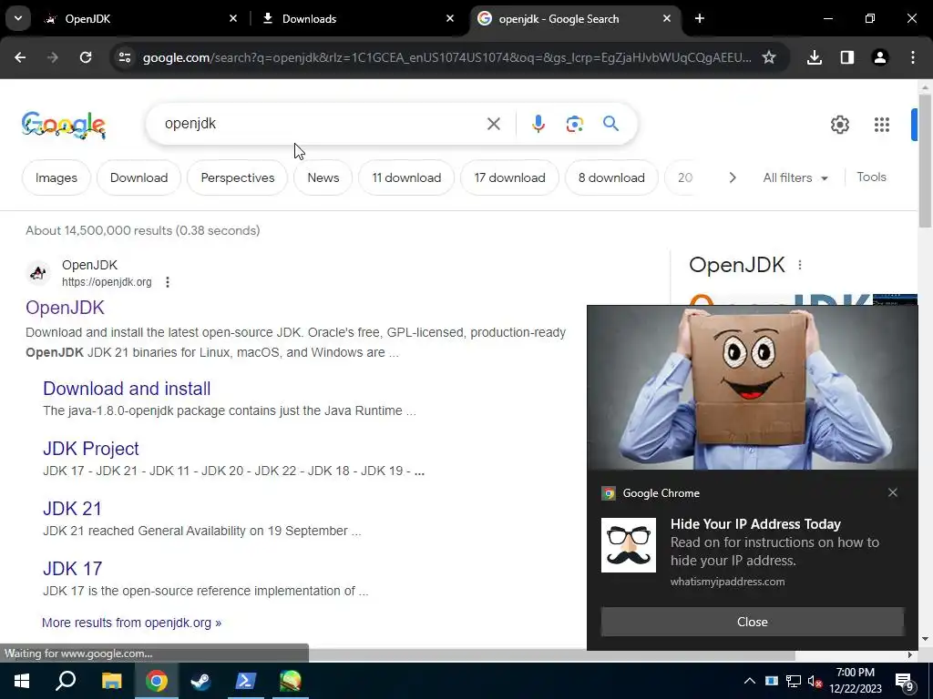Click the browser back arrow
The image size is (933, 699).
(20, 57)
